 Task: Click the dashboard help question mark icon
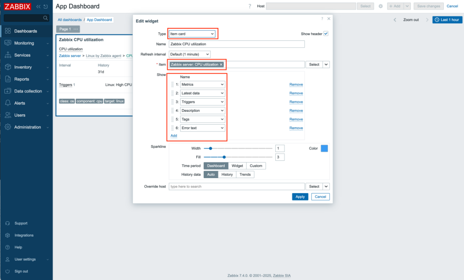[250, 6]
